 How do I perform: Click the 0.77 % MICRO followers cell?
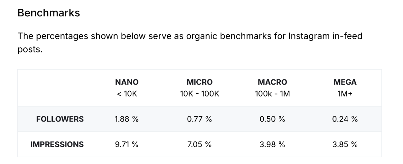(x=200, y=119)
